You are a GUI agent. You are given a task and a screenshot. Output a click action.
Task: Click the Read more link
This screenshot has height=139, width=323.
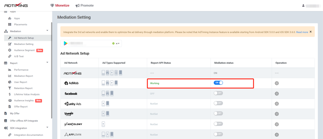coord(302,32)
